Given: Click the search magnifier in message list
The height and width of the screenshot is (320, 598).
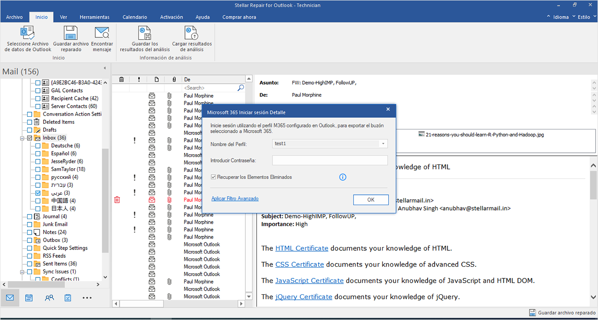Looking at the screenshot, I should [x=241, y=87].
